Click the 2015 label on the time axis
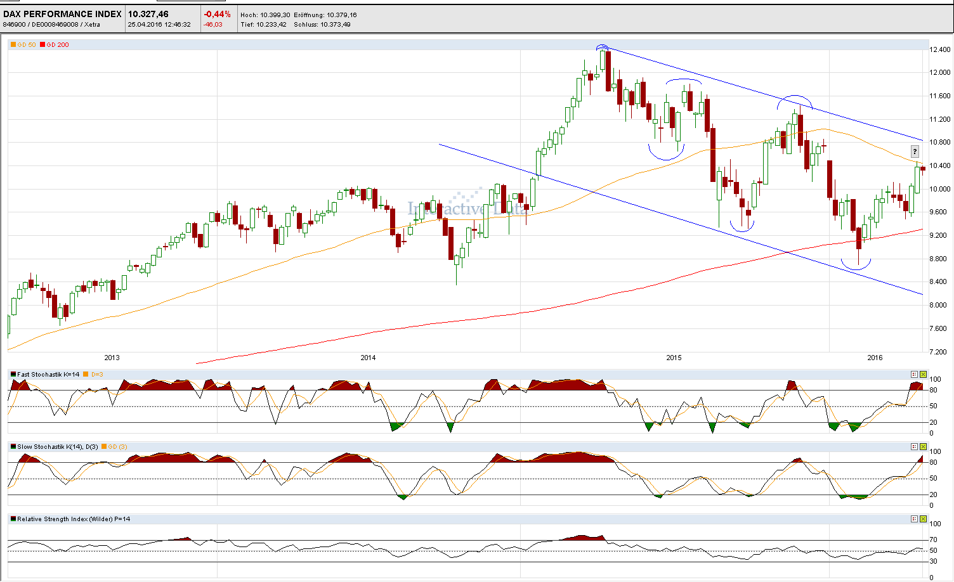The image size is (954, 582). pos(673,358)
